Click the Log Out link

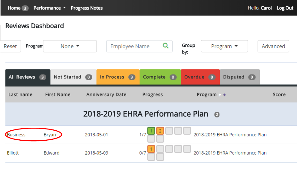[x=285, y=8]
